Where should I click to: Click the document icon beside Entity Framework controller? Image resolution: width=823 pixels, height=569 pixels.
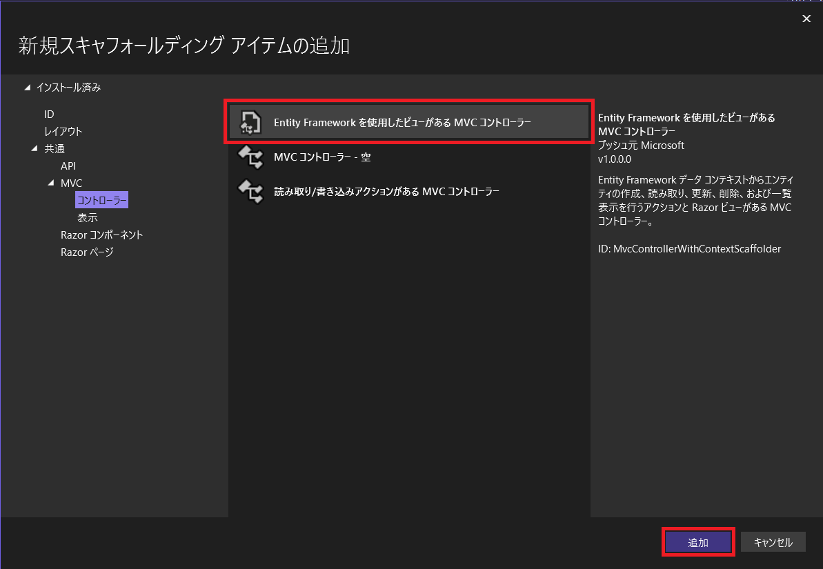pyautogui.click(x=249, y=123)
